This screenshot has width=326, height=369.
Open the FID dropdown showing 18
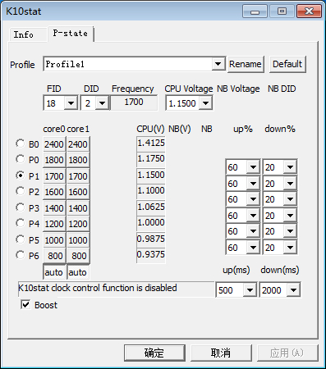[x=71, y=103]
